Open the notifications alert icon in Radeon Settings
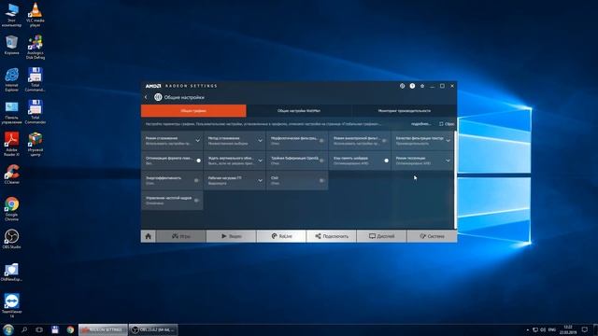Screen dimensions: 598x336 click(x=412, y=86)
